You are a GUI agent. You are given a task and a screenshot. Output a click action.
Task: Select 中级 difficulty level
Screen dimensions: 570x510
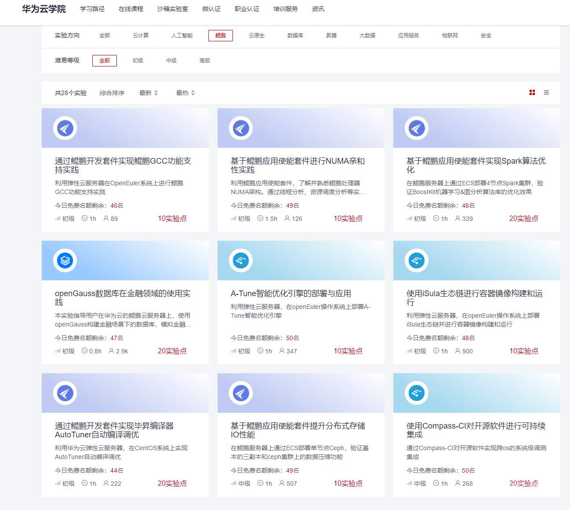coord(171,61)
